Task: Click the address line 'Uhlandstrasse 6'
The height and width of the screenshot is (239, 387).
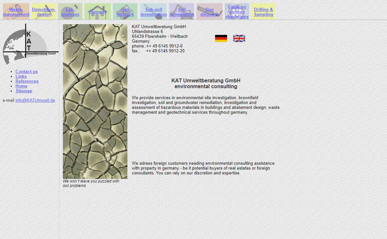Action: (147, 32)
